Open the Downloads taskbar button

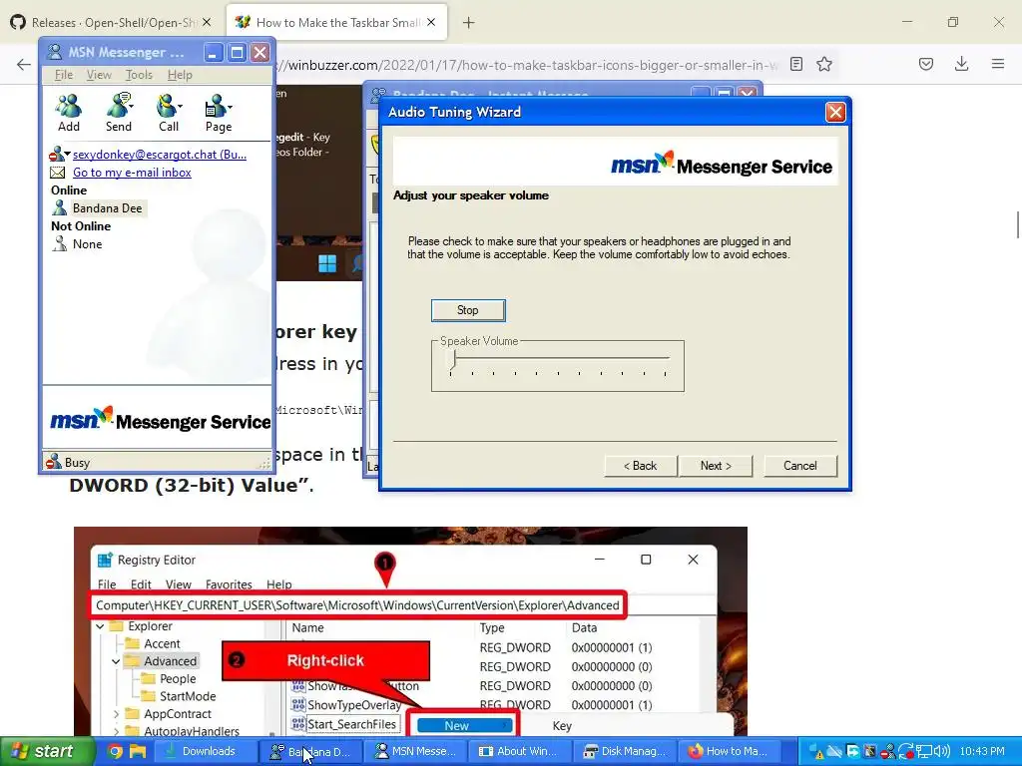click(x=204, y=751)
